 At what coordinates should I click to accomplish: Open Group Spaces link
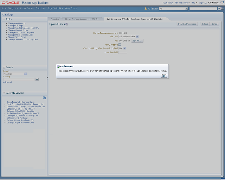pyautogui.click(x=71, y=8)
